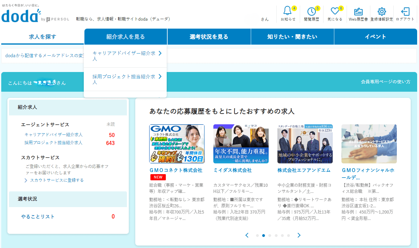Viewport: 419px width, 248px height.
Task: Click the doda logo
Action: coord(21,15)
